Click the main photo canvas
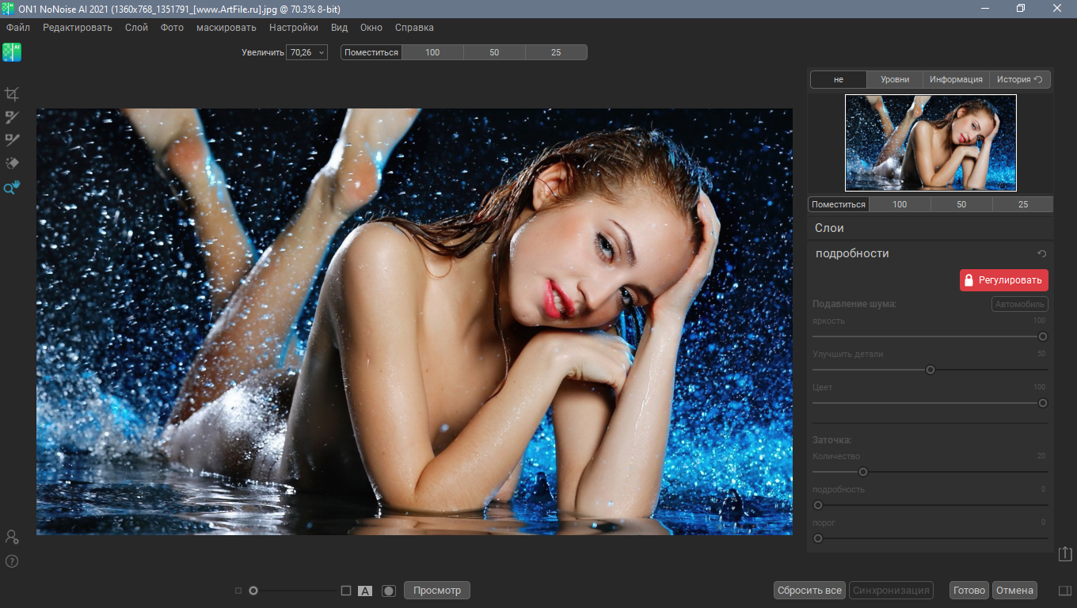Image resolution: width=1077 pixels, height=608 pixels. pyautogui.click(x=414, y=321)
